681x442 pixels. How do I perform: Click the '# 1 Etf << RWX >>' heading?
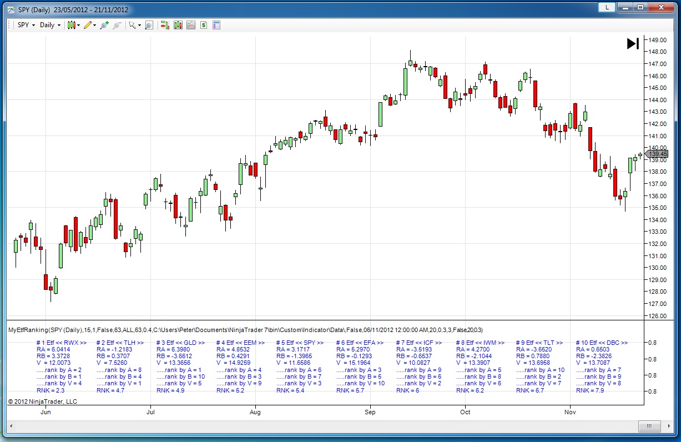pos(61,343)
